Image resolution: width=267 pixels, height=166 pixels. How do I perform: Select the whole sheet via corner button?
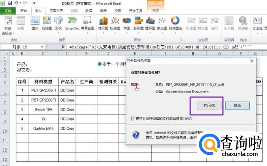(5, 54)
